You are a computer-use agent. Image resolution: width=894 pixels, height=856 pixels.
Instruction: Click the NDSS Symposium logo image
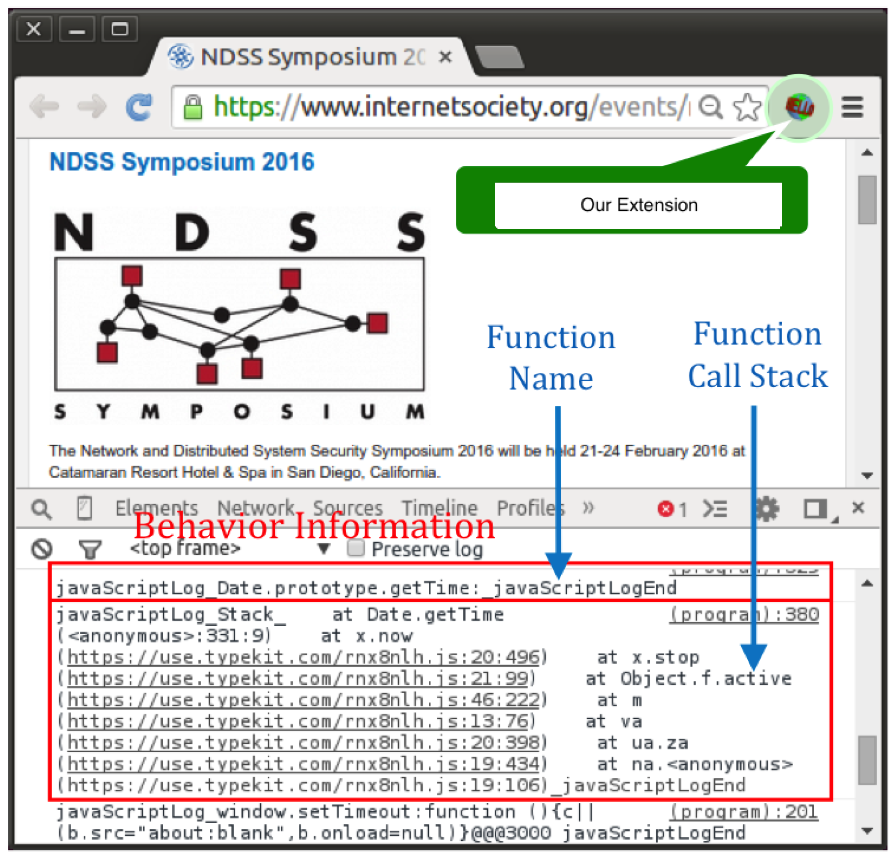(240, 315)
